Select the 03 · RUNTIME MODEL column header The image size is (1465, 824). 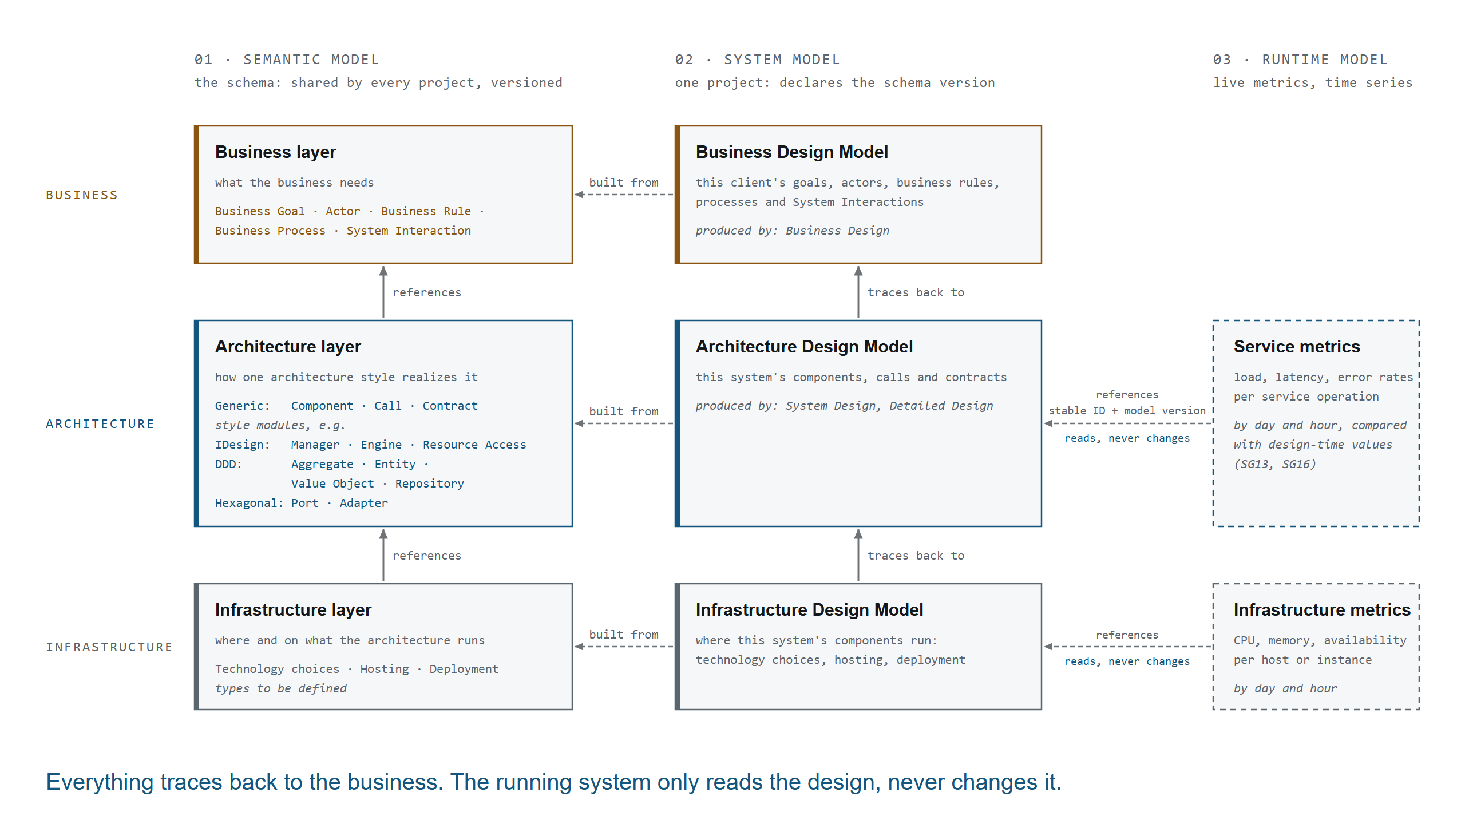click(1300, 60)
